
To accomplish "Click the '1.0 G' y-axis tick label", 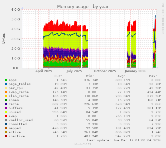I will point(16,58).
